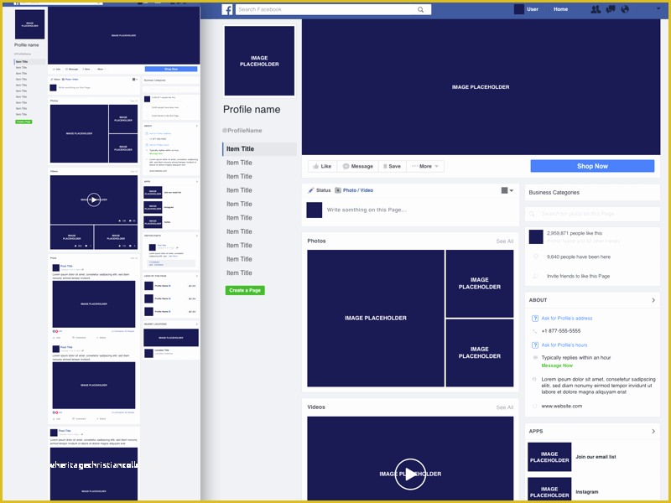Screen dimensions: 671x503
Task: Click See All next to Photos
Action: tap(505, 241)
